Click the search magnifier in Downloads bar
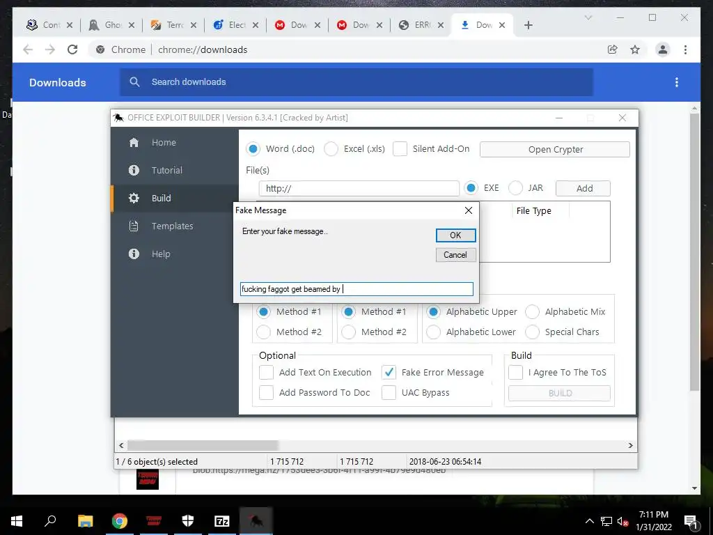 tap(134, 82)
